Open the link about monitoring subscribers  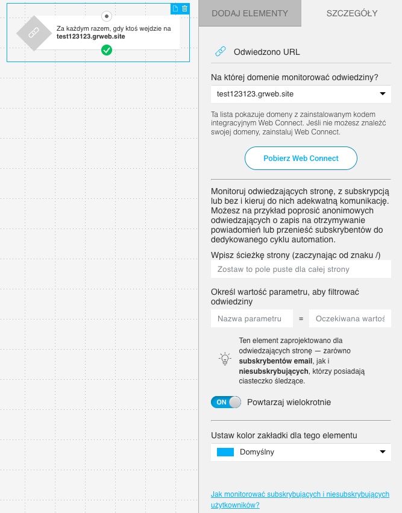pyautogui.click(x=300, y=499)
